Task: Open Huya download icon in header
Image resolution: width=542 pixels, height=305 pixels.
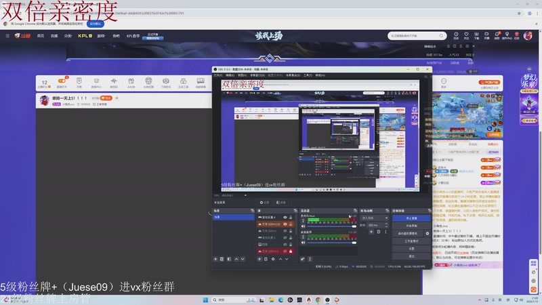Action: pos(476,35)
